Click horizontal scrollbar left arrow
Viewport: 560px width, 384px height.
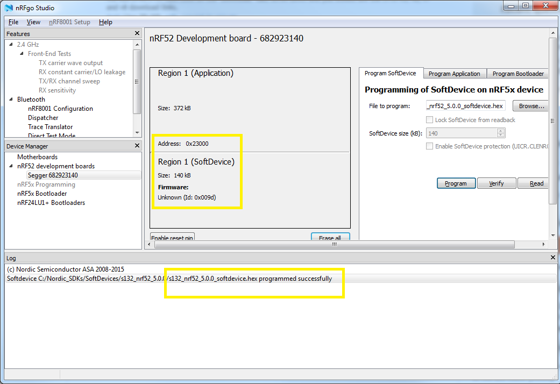click(150, 244)
